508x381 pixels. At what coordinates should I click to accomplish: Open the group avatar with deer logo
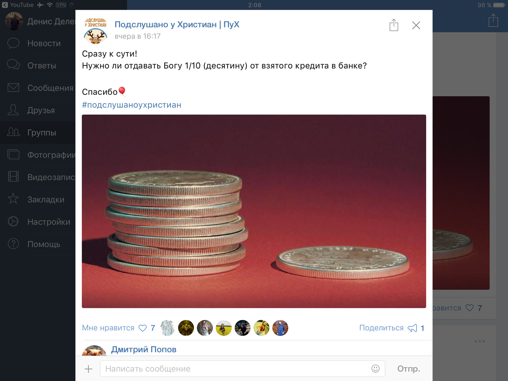(x=95, y=30)
